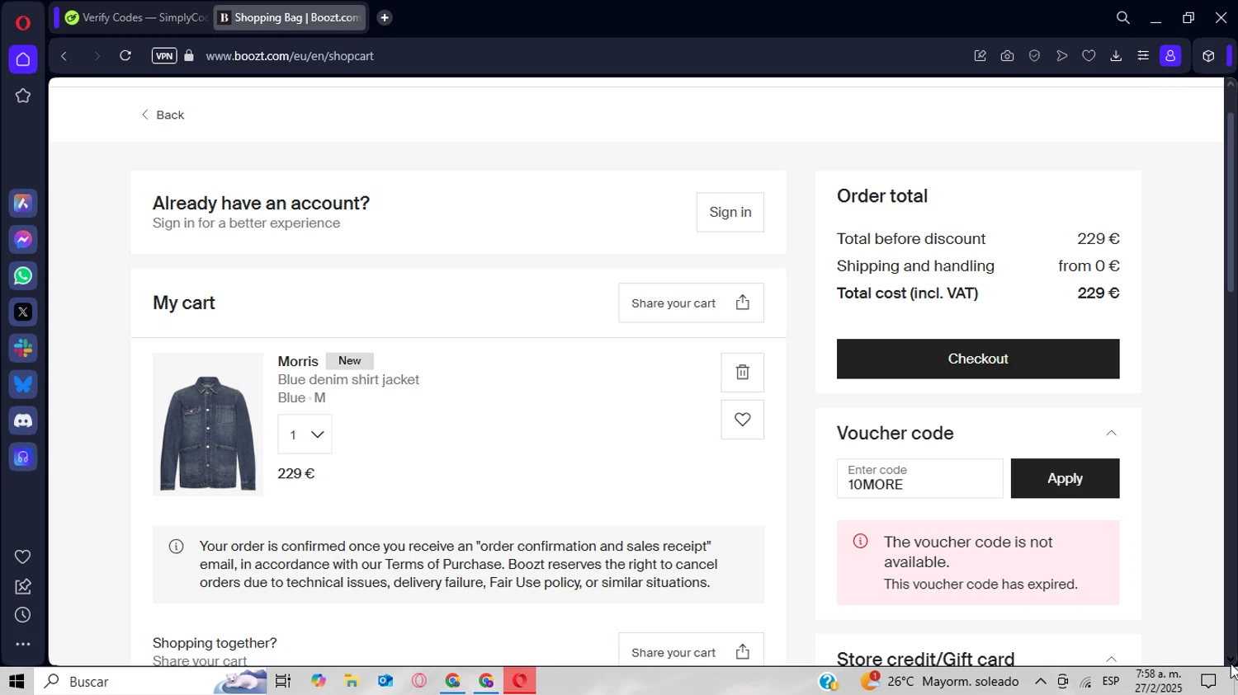1238x695 pixels.
Task: Collapse the Store credit/Gift card section
Action: pos(1111,659)
